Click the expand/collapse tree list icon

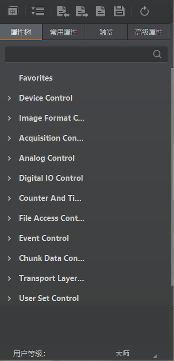(38, 11)
